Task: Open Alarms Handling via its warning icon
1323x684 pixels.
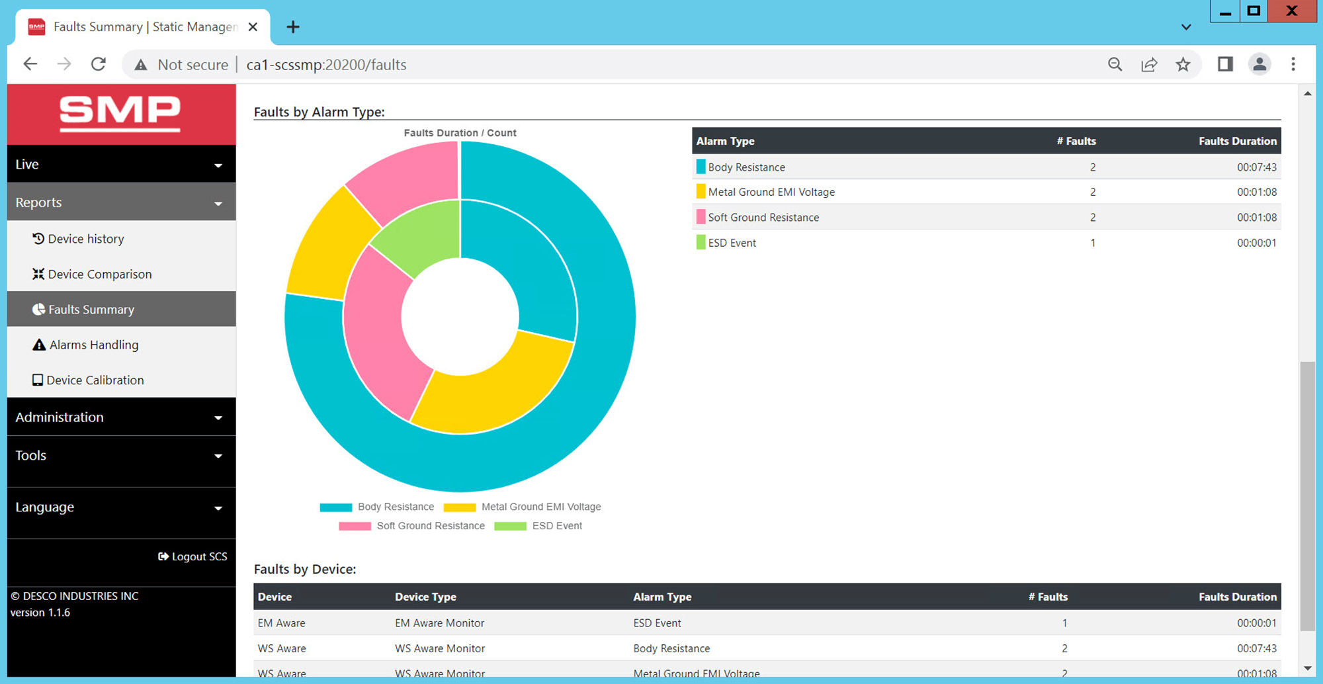Action: tap(38, 345)
